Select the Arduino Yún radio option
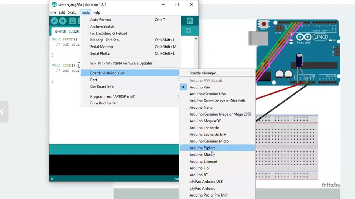The height and width of the screenshot is (199, 355). (217, 87)
